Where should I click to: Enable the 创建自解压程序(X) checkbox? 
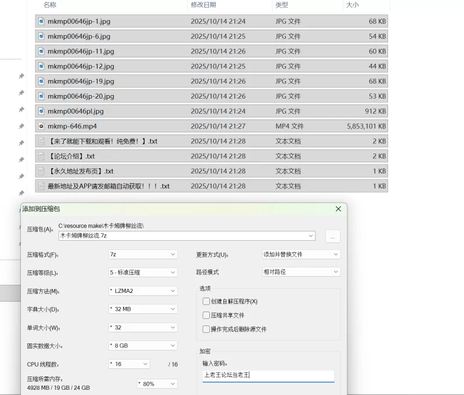click(206, 302)
